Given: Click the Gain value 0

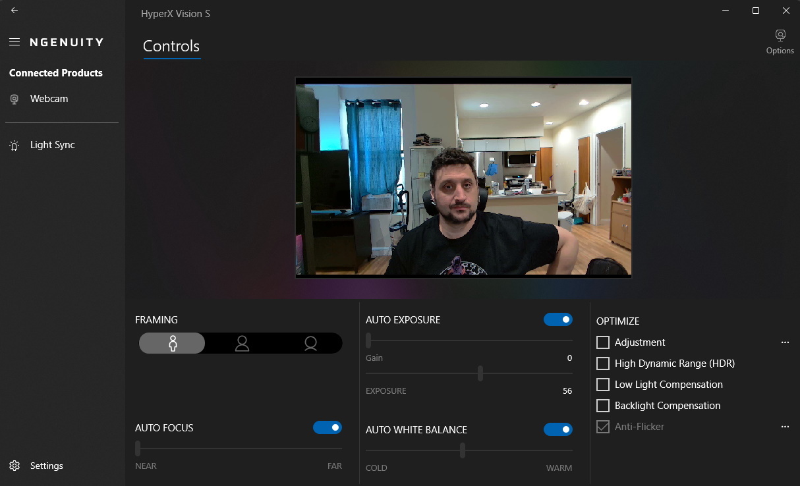Looking at the screenshot, I should [569, 358].
